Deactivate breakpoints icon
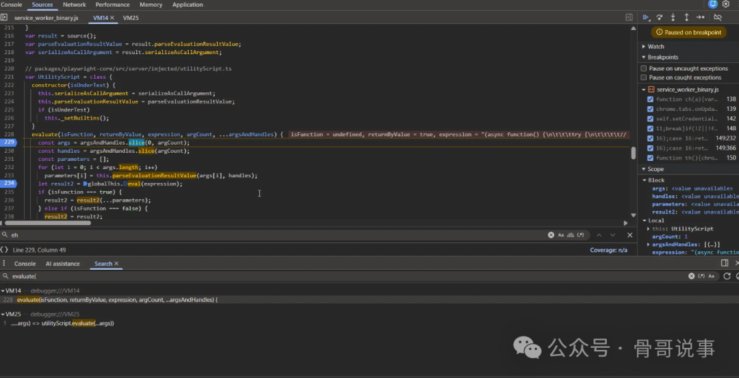This screenshot has width=739, height=378. pos(718,17)
